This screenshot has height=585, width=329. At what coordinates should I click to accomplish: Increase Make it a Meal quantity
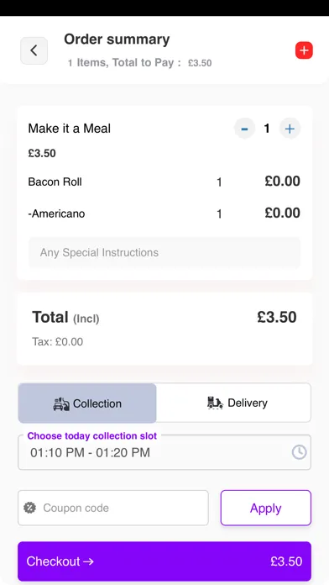click(x=290, y=129)
